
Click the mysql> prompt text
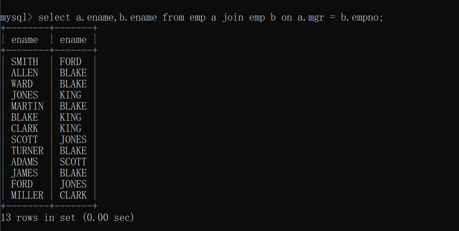[16, 18]
